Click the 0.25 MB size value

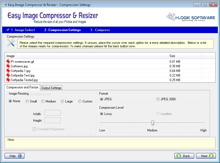click(x=175, y=80)
